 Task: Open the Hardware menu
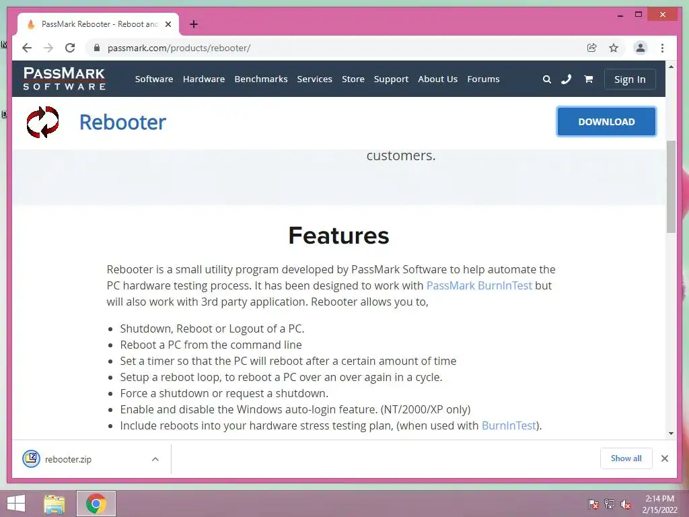pos(204,79)
